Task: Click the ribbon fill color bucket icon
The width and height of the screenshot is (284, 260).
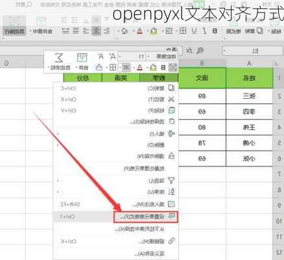Action: click(154, 31)
